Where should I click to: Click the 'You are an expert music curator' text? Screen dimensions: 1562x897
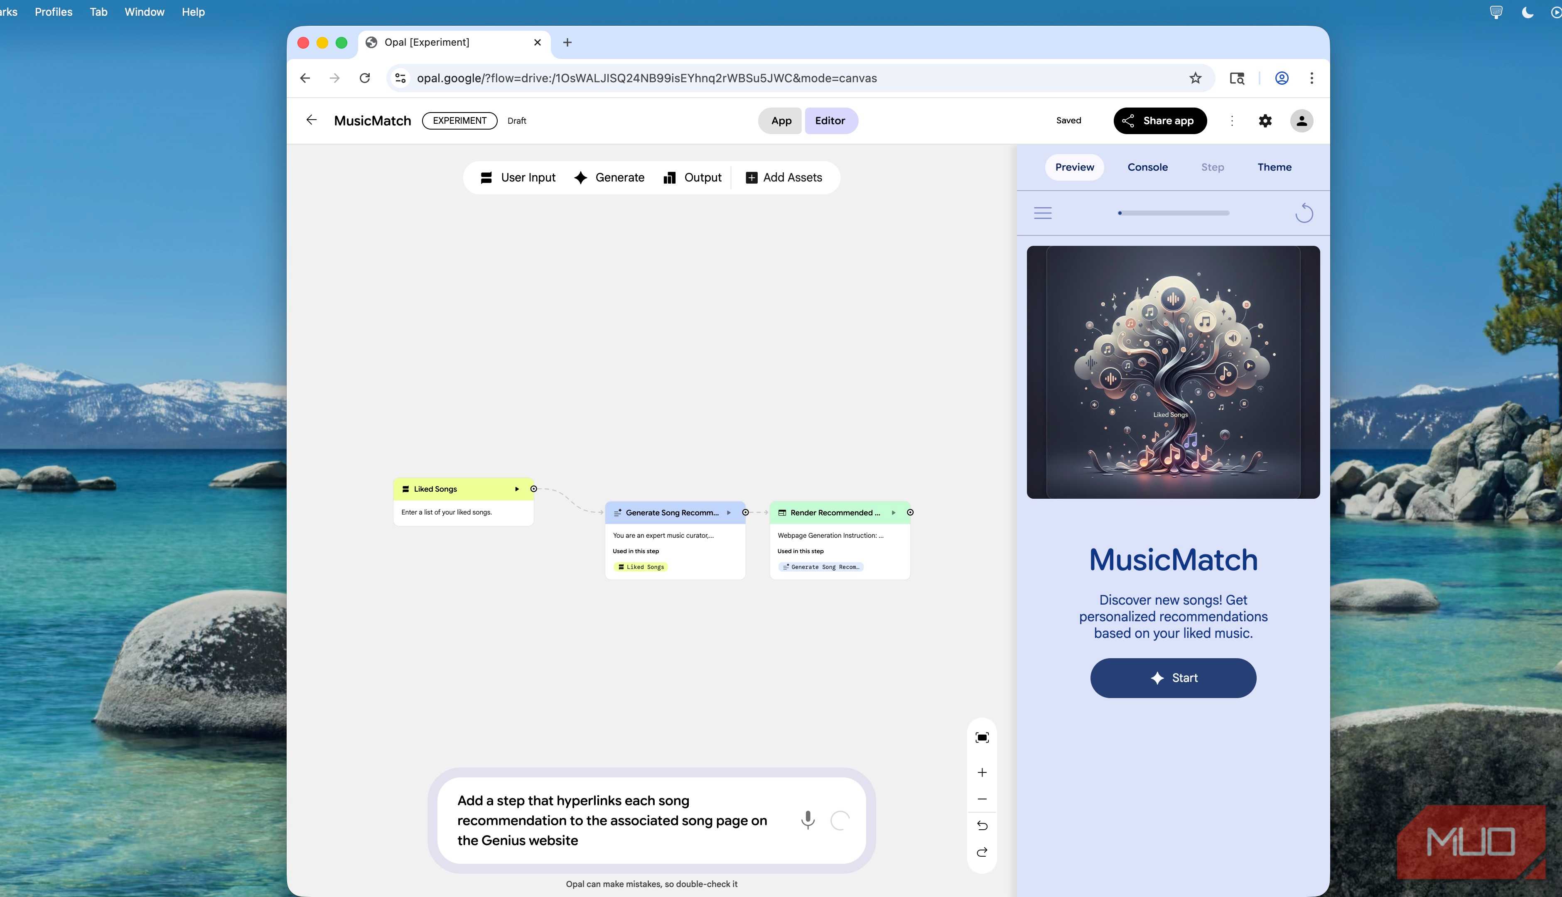tap(663, 535)
